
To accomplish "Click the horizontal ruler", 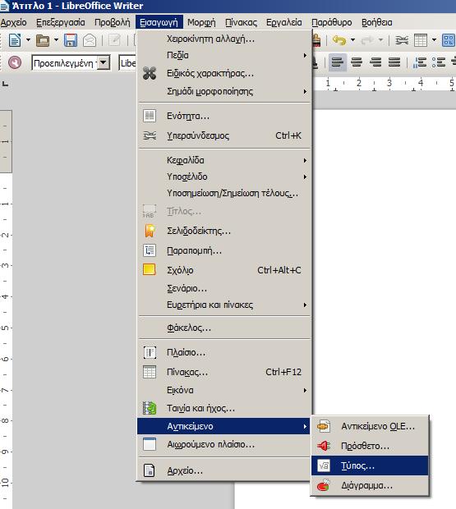I will [384, 84].
